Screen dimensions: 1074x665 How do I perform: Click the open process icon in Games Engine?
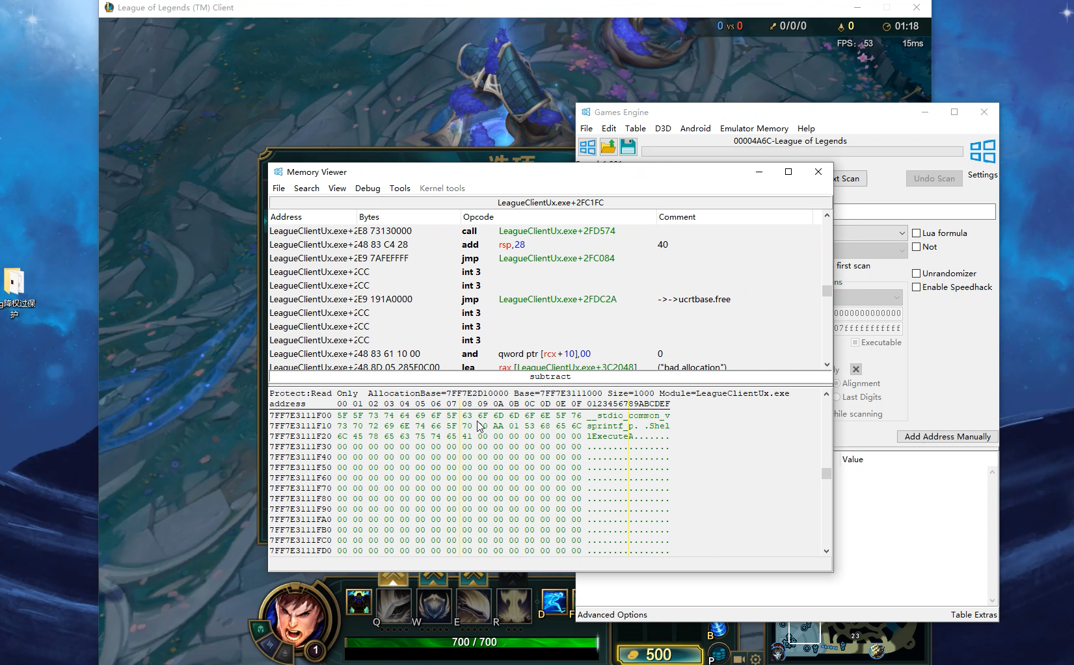[x=587, y=147]
